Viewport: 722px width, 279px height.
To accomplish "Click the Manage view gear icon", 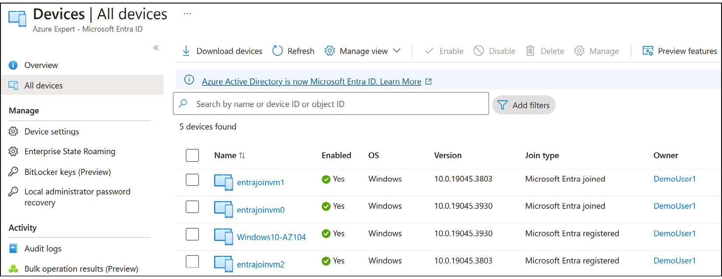I will (329, 51).
